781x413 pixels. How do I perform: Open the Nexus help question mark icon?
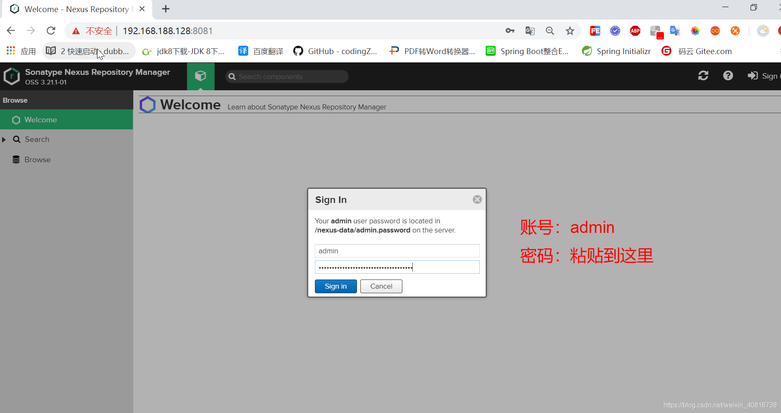tap(728, 76)
